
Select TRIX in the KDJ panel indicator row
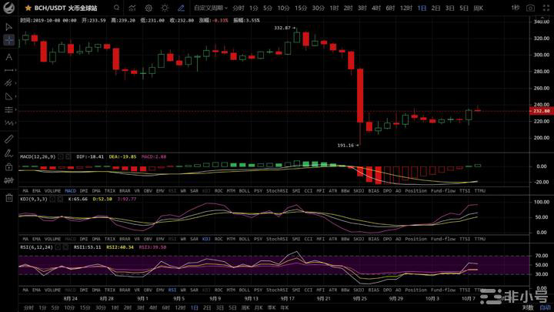(110, 239)
